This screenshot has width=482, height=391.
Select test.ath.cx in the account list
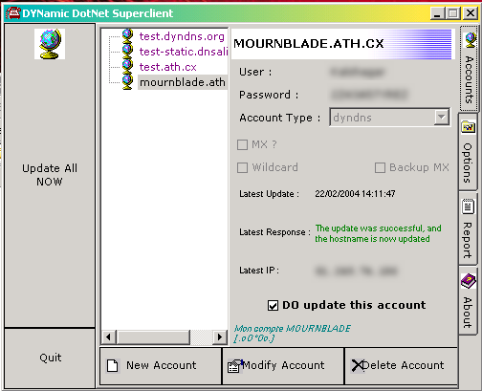pyautogui.click(x=167, y=67)
